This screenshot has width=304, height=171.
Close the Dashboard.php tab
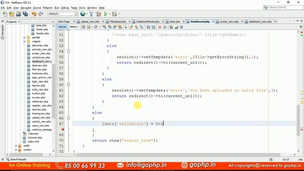(x=213, y=21)
